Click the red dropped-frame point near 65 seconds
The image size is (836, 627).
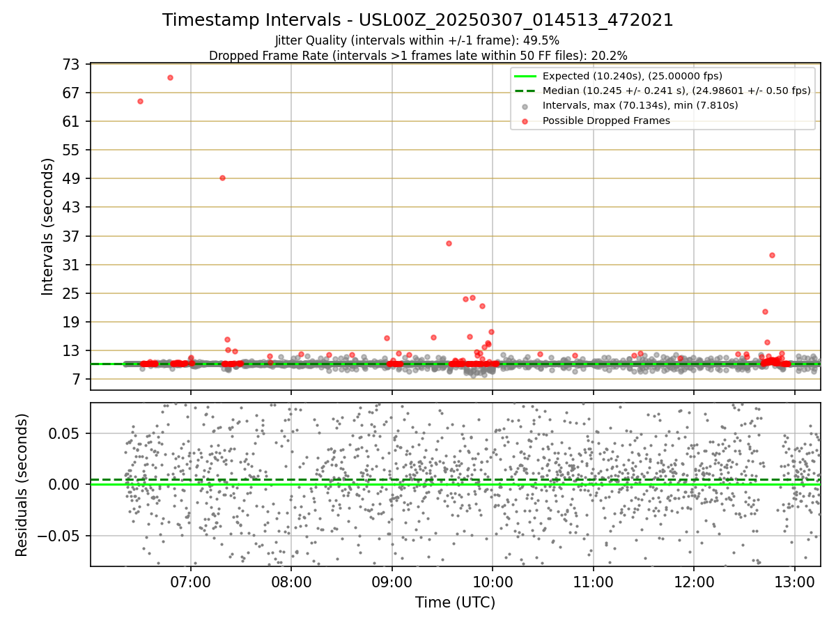click(x=140, y=101)
